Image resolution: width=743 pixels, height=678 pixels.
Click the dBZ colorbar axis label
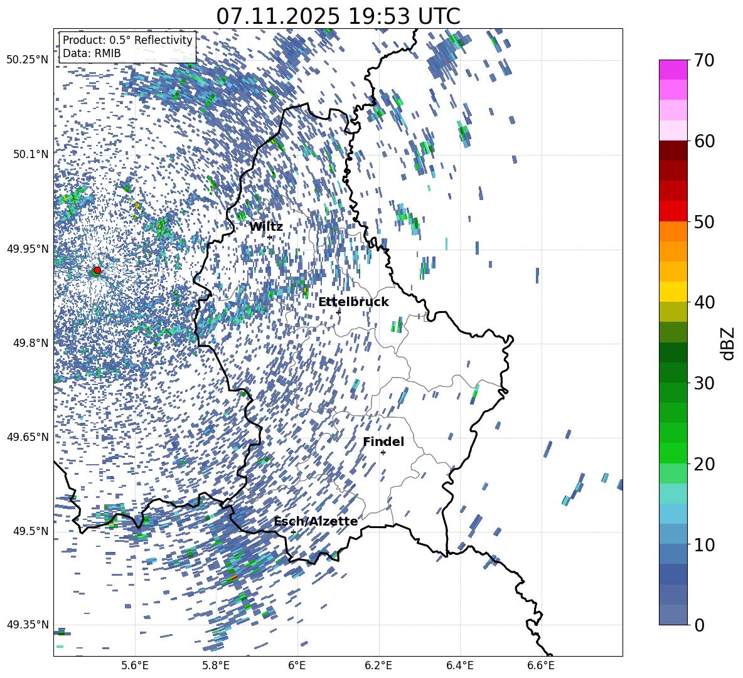coord(728,343)
